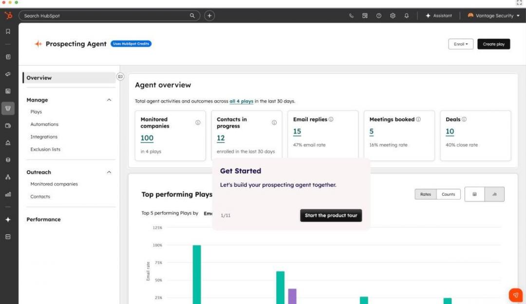Open the Commerce wallet icon
This screenshot has height=304, width=526.
point(8,126)
